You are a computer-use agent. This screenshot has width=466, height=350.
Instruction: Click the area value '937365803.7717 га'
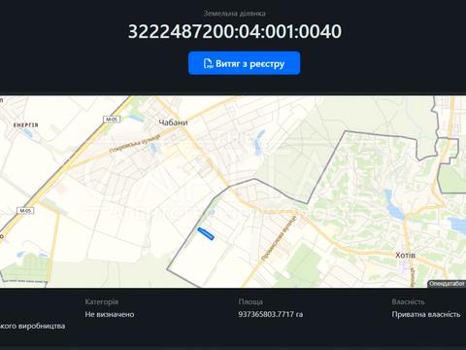click(271, 314)
